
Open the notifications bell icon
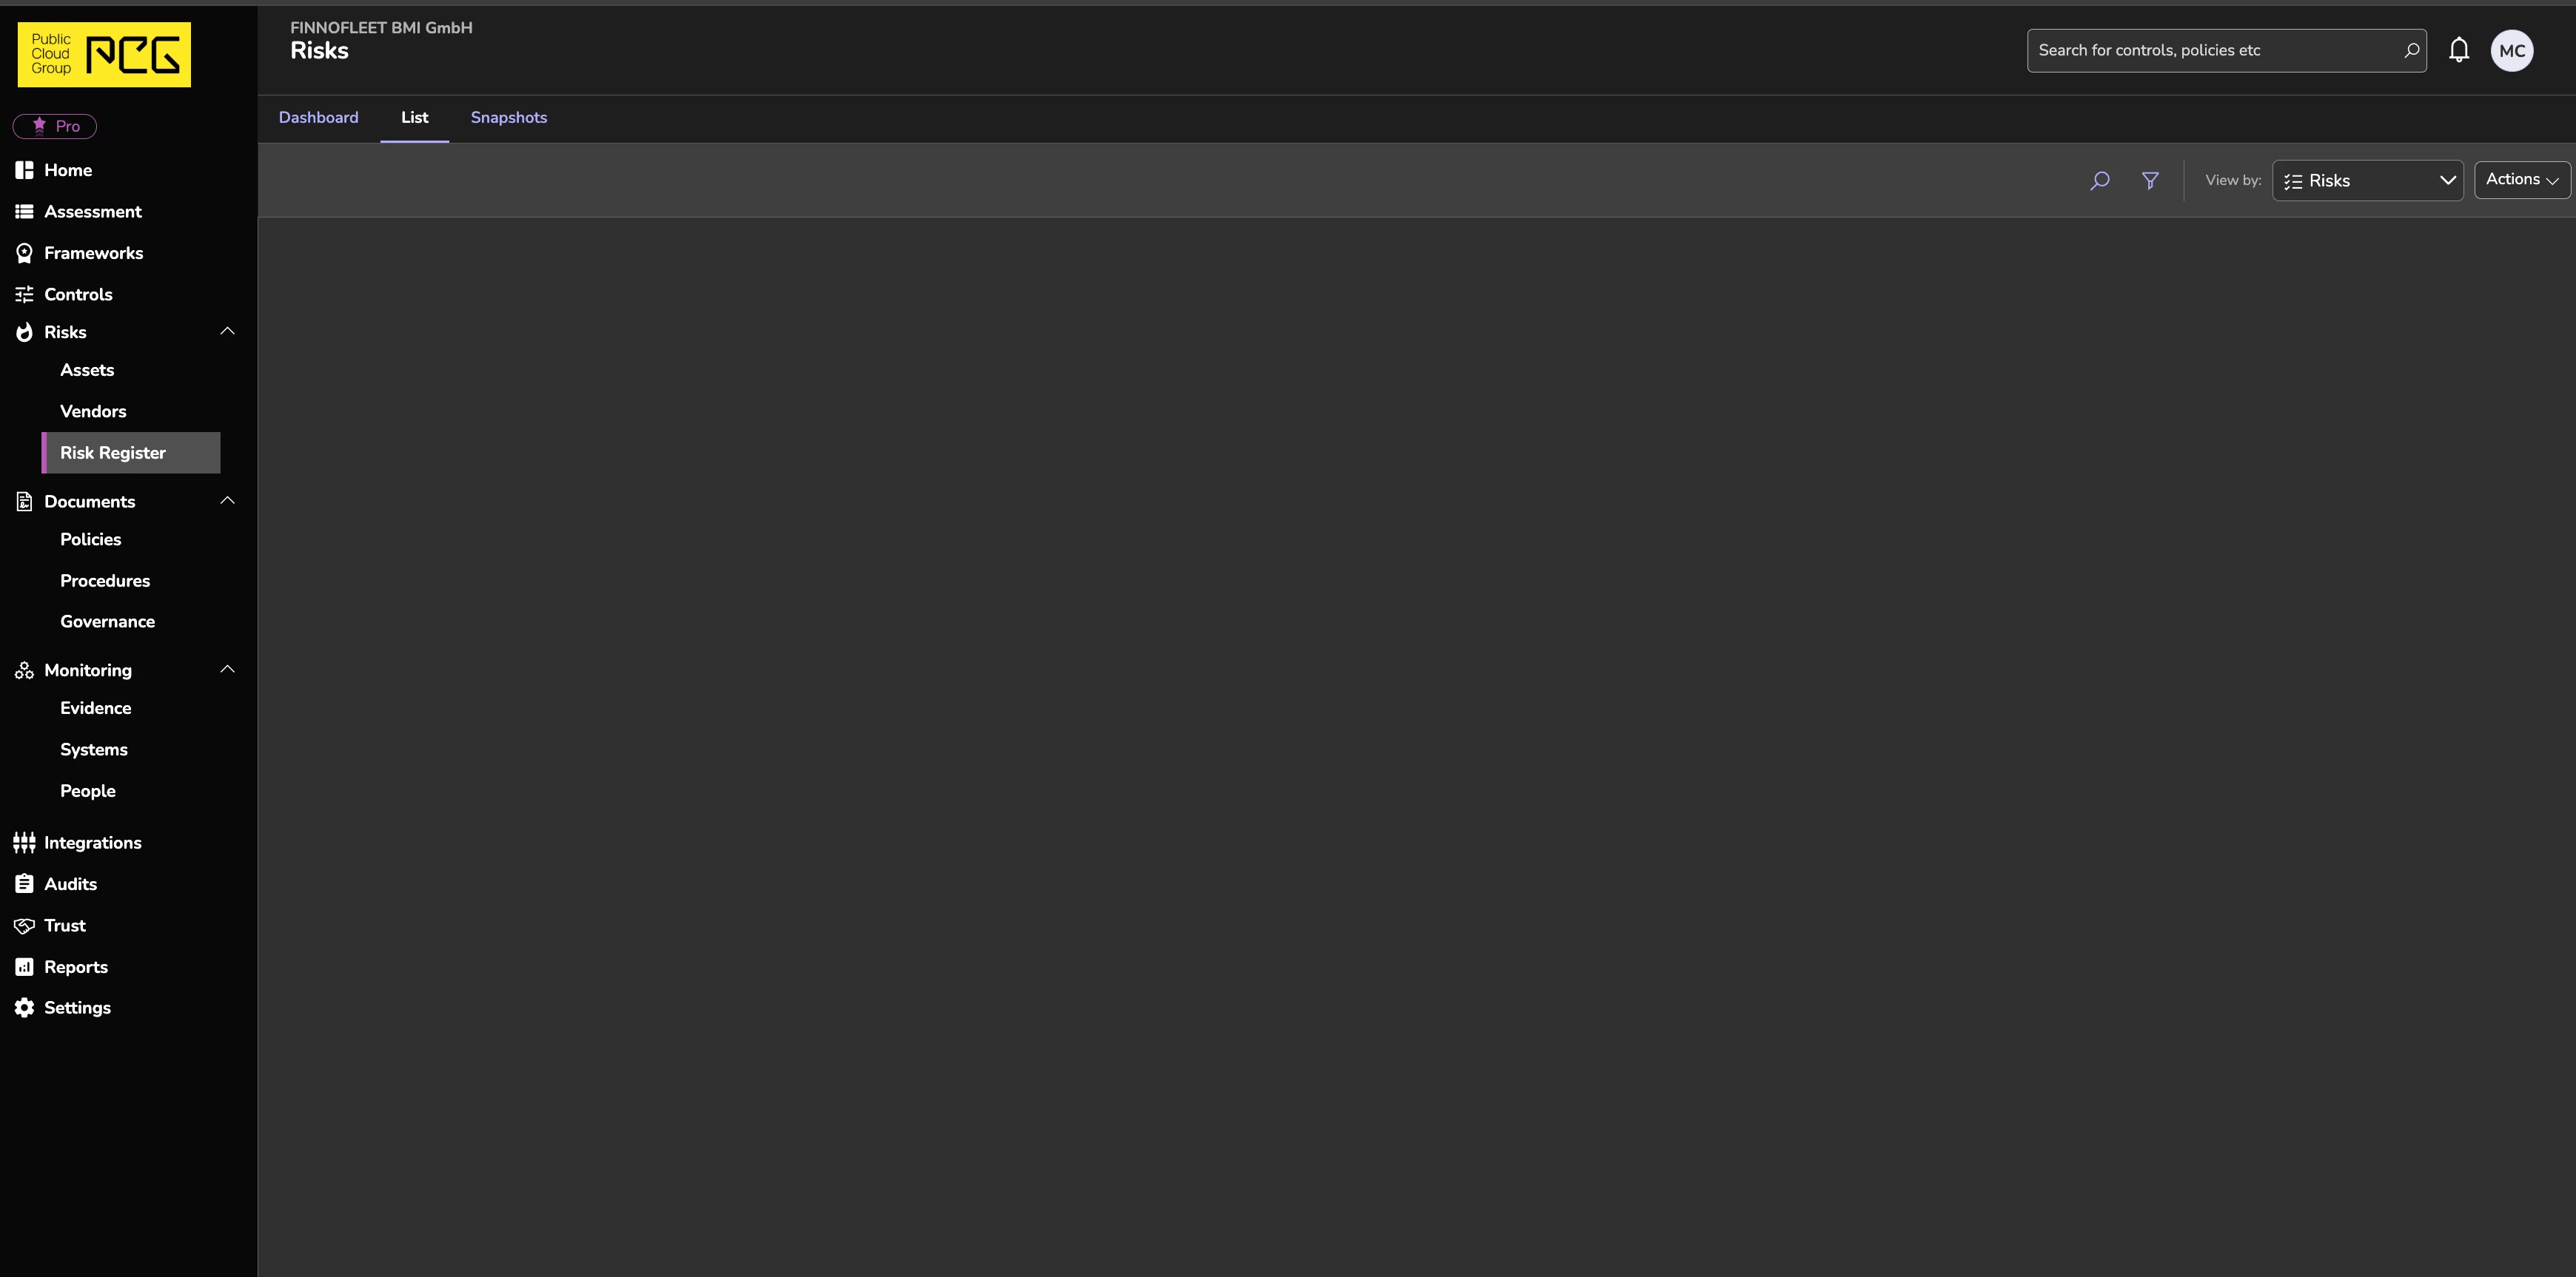pos(2459,50)
